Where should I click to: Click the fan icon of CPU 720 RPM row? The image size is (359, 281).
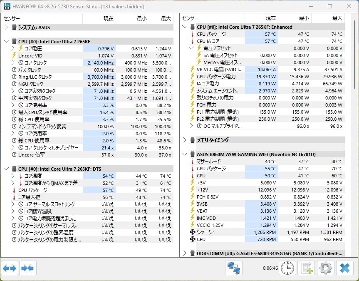coord(193,239)
